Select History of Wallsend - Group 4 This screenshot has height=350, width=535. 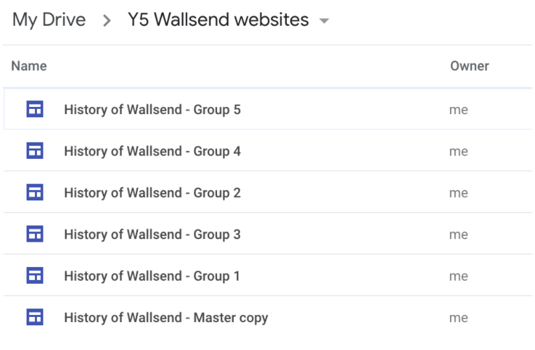tap(268, 150)
